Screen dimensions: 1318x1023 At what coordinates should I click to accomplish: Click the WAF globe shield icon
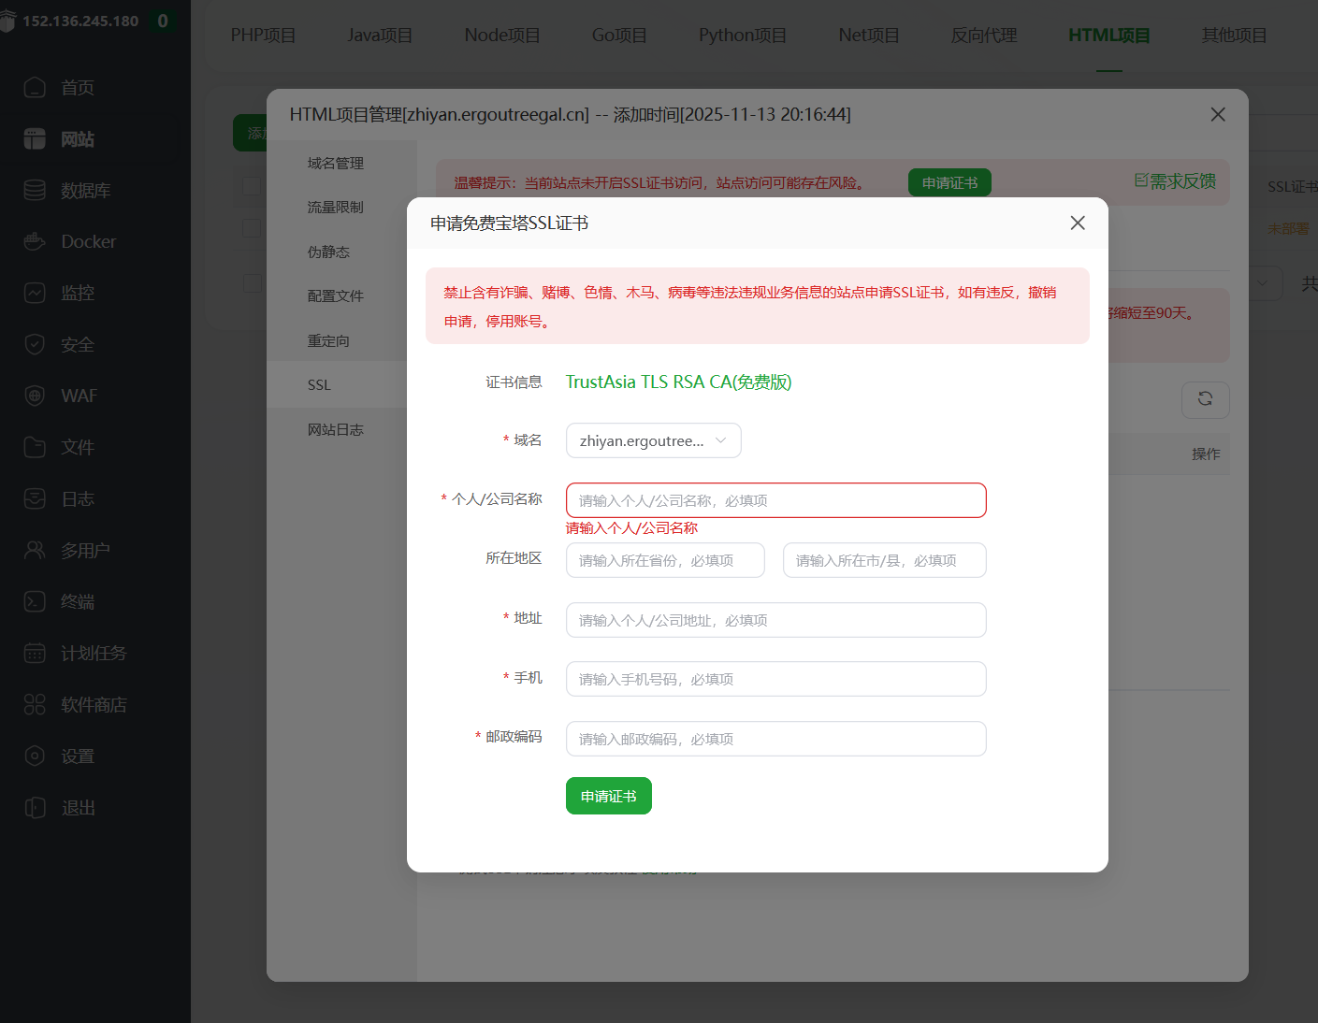(35, 396)
